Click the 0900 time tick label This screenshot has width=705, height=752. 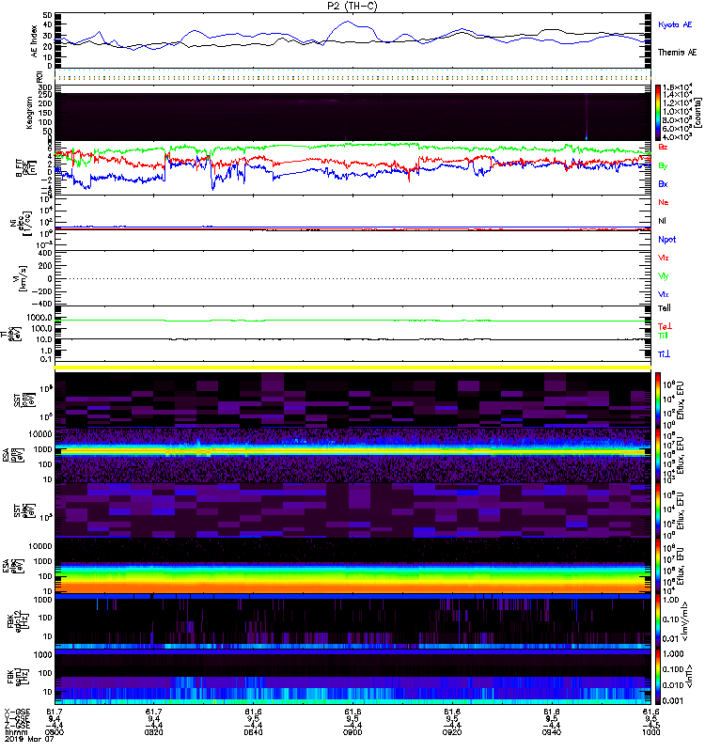[x=353, y=732]
